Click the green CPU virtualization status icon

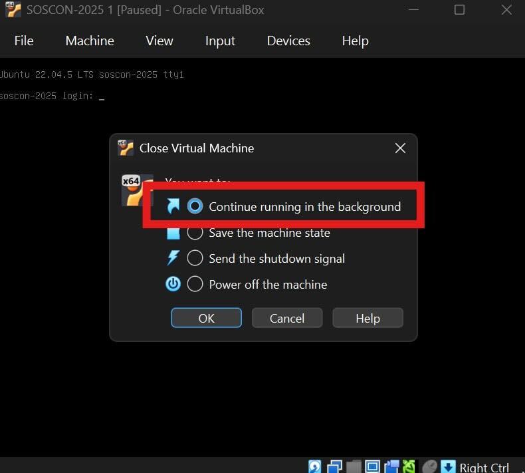click(409, 466)
